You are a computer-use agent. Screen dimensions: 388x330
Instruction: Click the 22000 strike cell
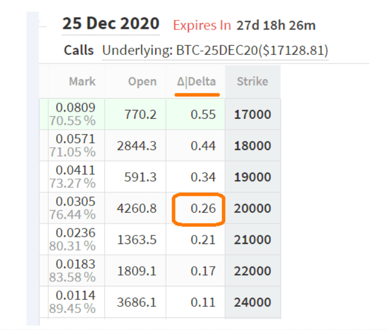click(253, 271)
